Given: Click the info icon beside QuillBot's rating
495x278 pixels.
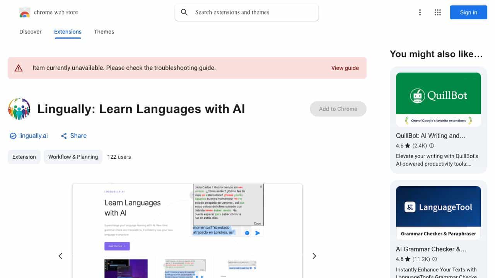Looking at the screenshot, I should pos(432,146).
